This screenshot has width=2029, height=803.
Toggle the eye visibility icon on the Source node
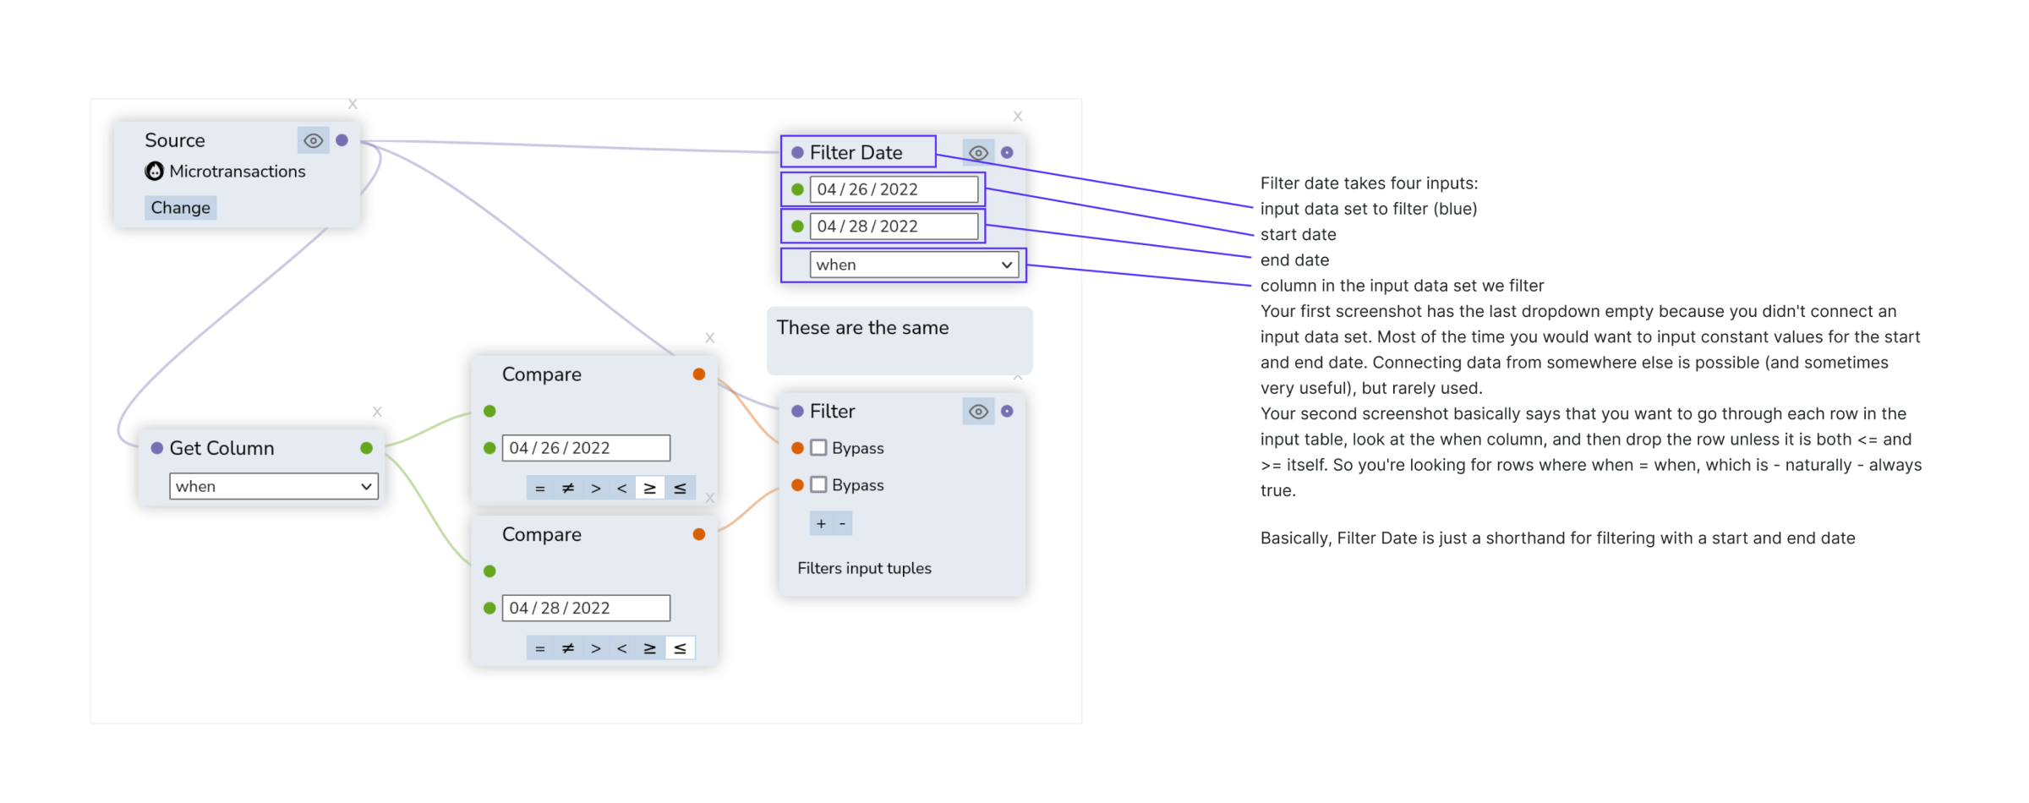coord(313,140)
